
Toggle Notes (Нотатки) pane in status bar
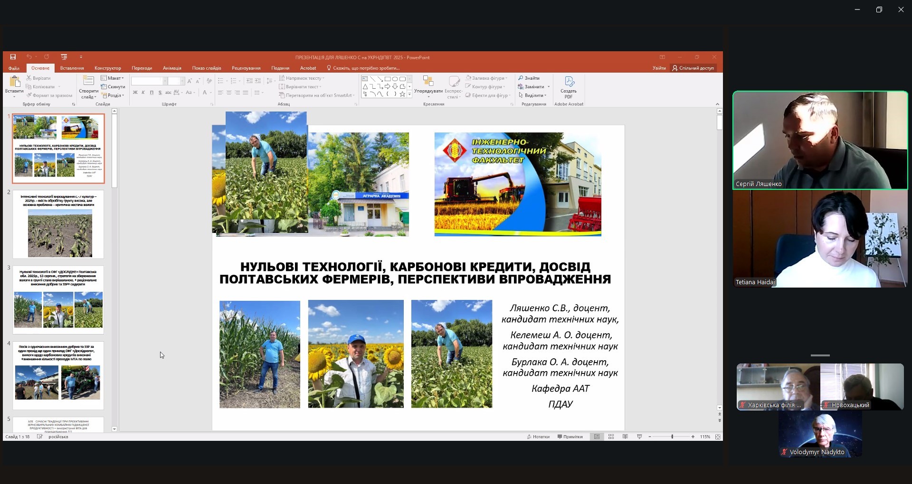coord(538,437)
